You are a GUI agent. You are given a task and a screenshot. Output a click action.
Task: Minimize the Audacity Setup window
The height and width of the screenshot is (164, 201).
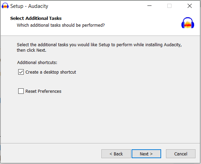click(x=149, y=6)
